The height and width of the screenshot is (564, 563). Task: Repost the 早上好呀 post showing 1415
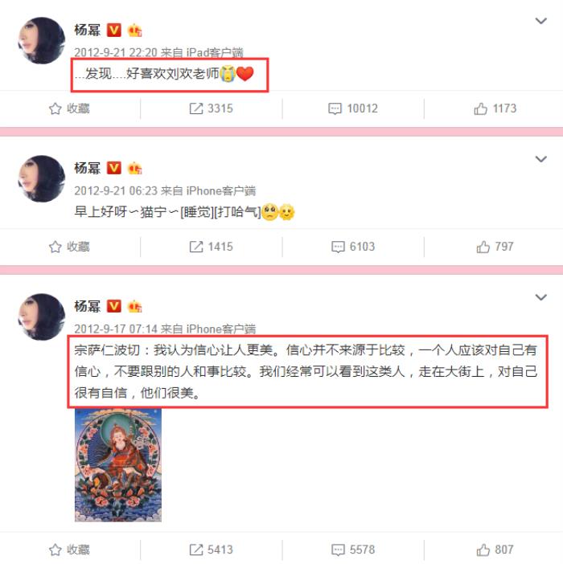tap(211, 247)
